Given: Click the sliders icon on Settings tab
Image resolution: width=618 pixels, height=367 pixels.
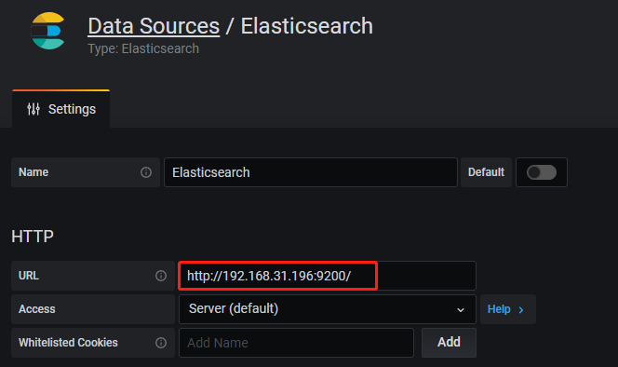Looking at the screenshot, I should point(34,109).
